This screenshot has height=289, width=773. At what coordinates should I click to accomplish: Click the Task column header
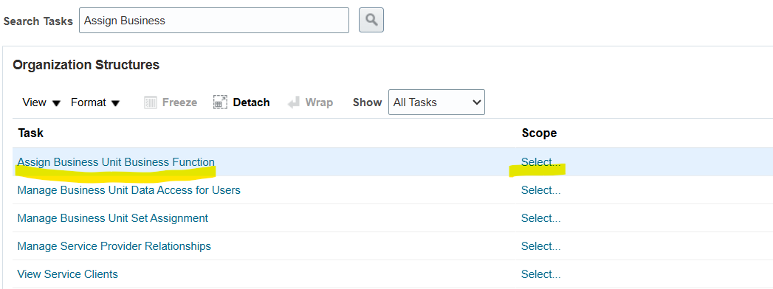coord(30,133)
